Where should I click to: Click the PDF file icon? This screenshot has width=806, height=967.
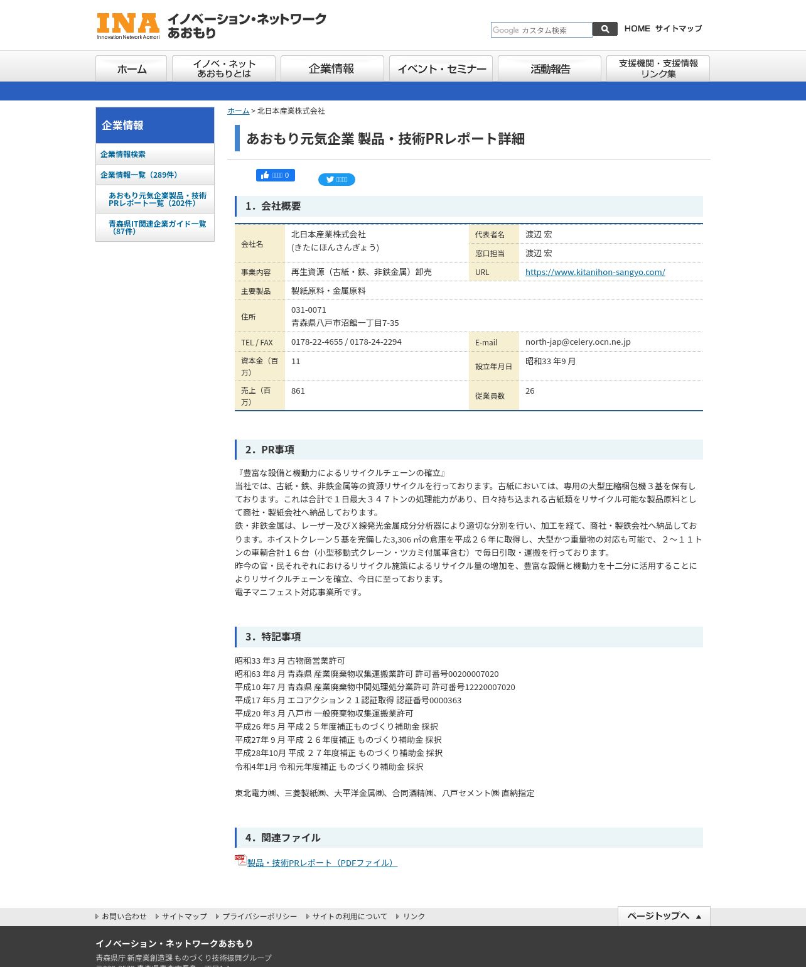(240, 860)
